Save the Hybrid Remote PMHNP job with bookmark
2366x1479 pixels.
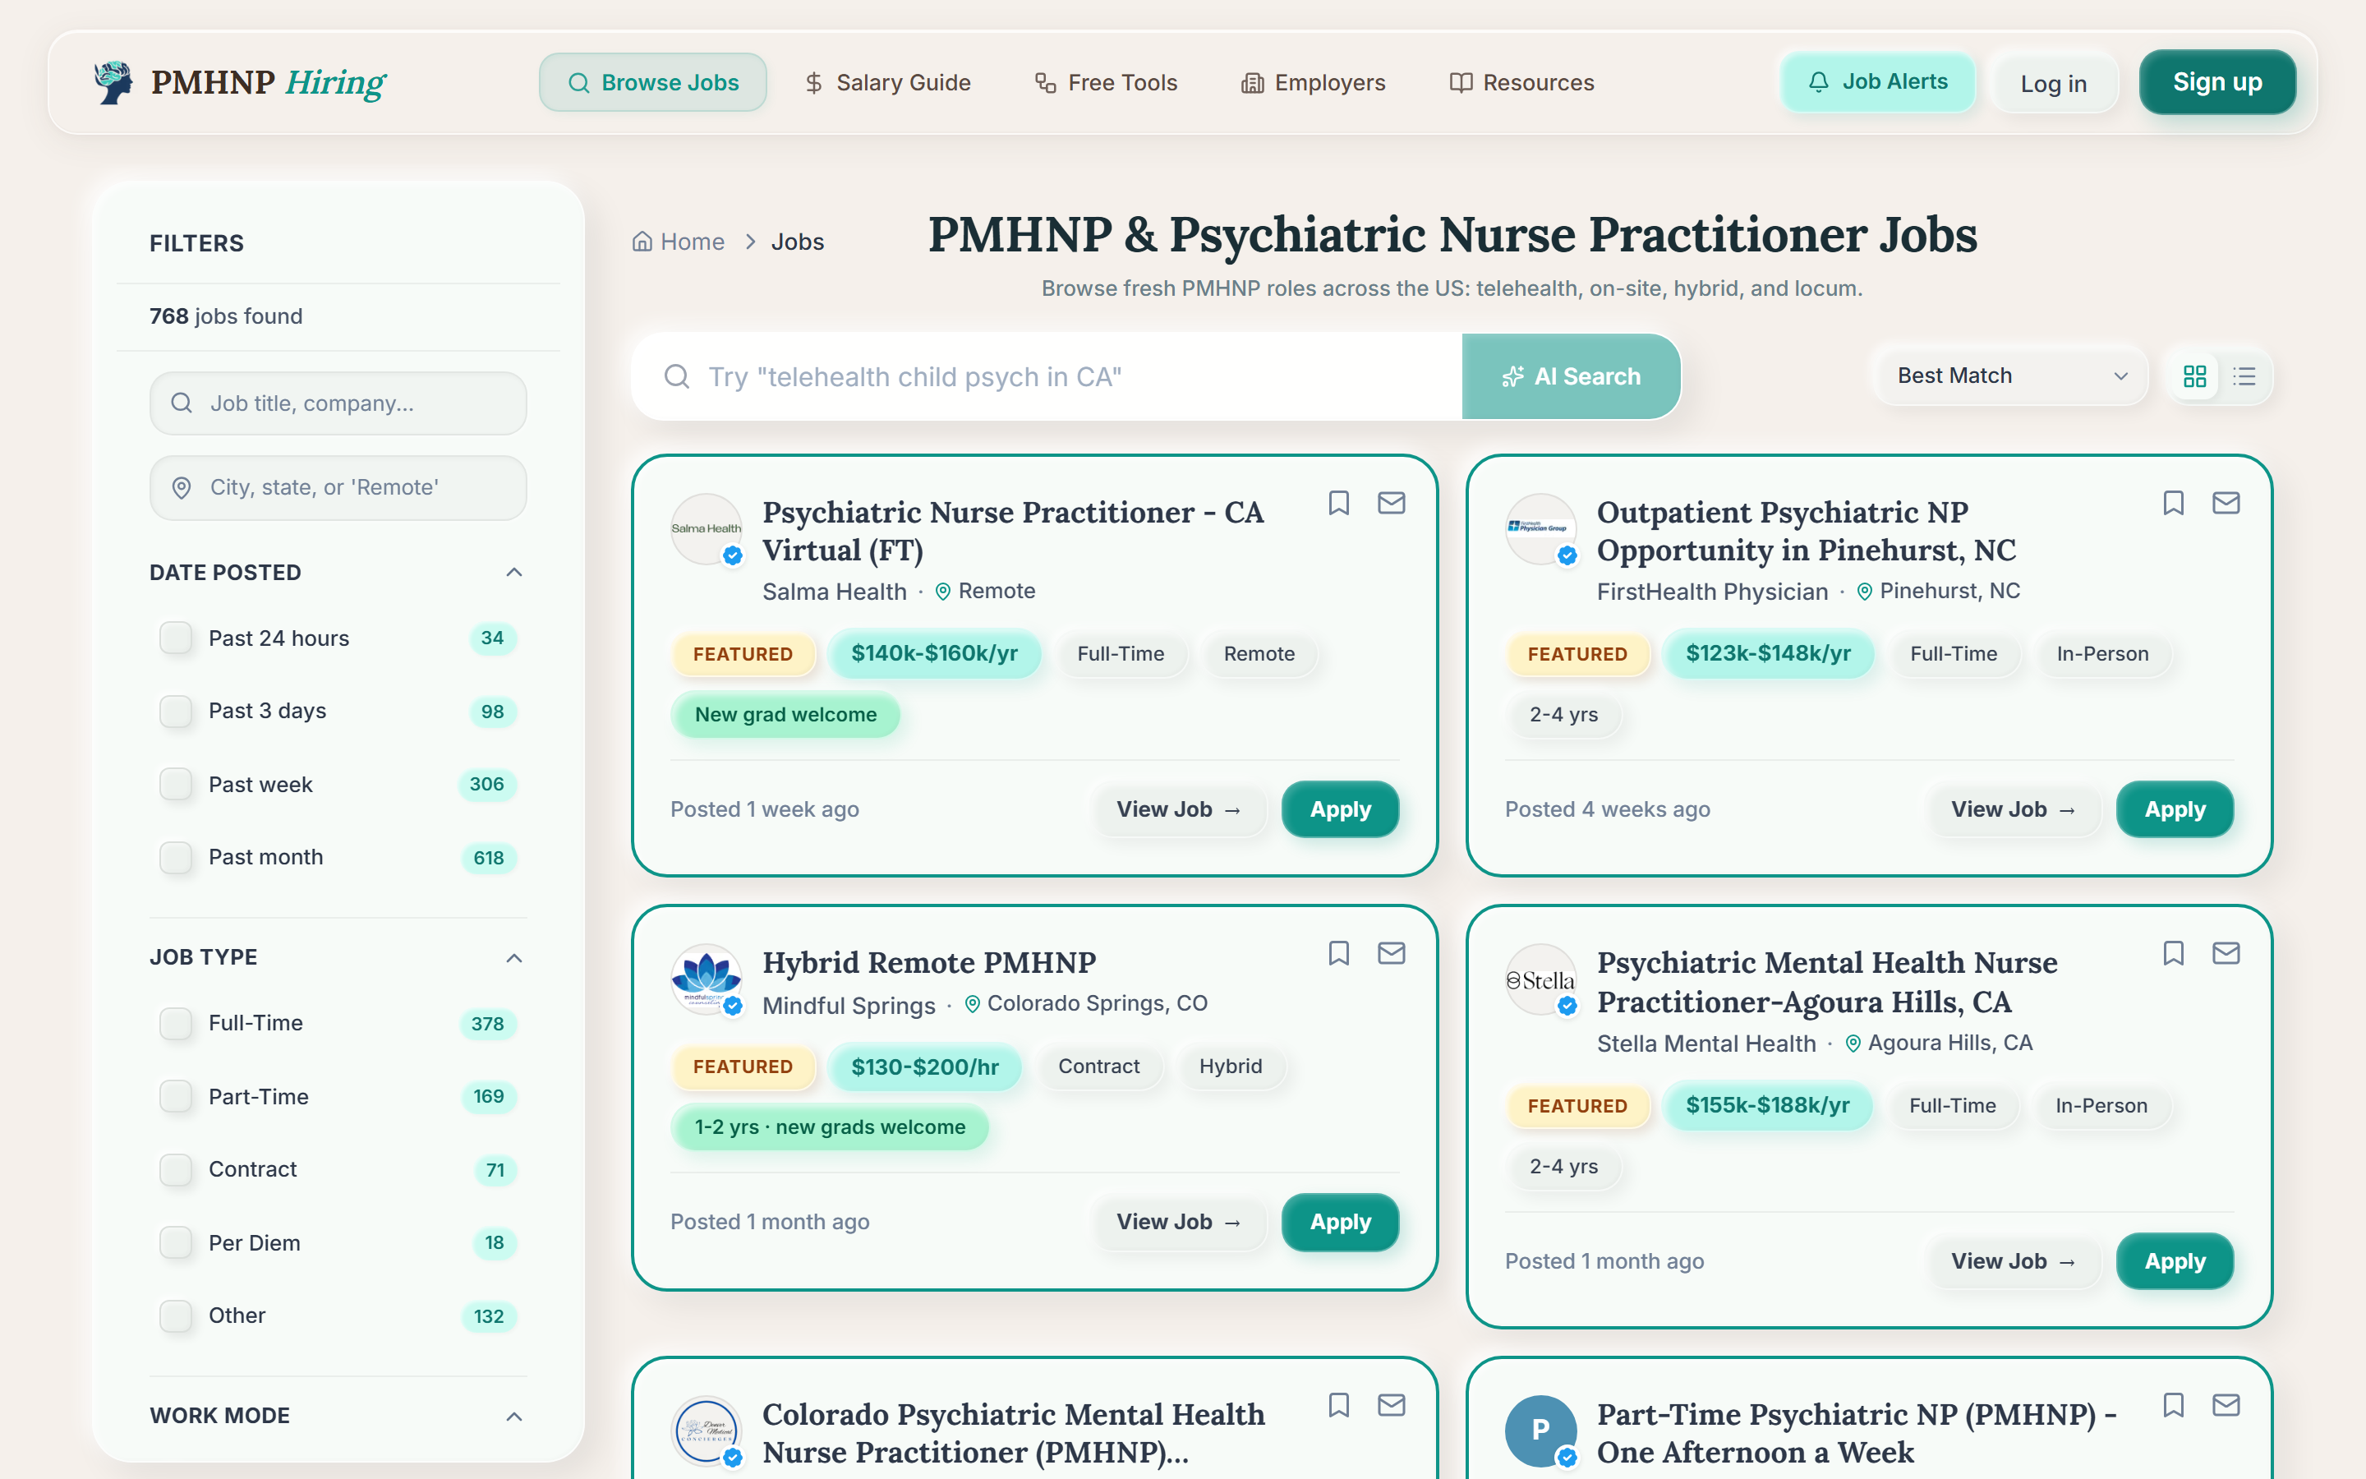click(x=1338, y=953)
